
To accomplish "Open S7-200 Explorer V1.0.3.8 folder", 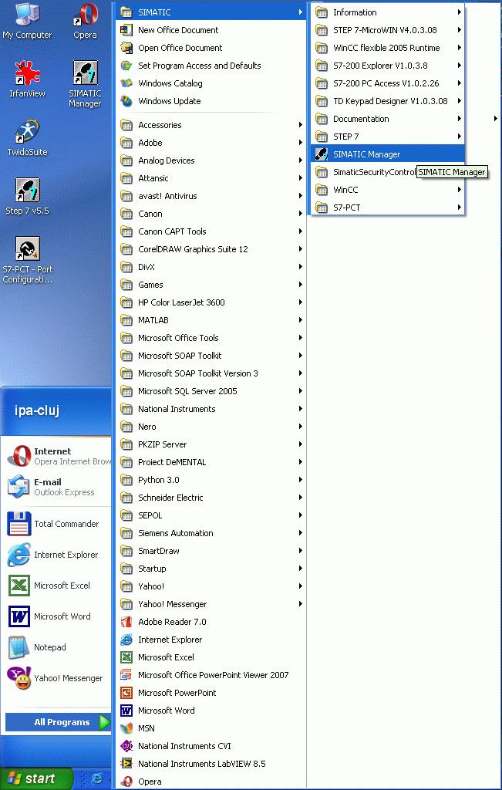I will [387, 66].
